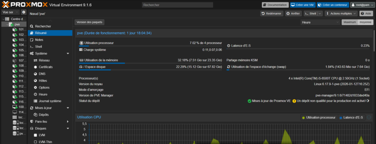
Task: Click the minus icon on CPU chart header
Action: coord(369,118)
